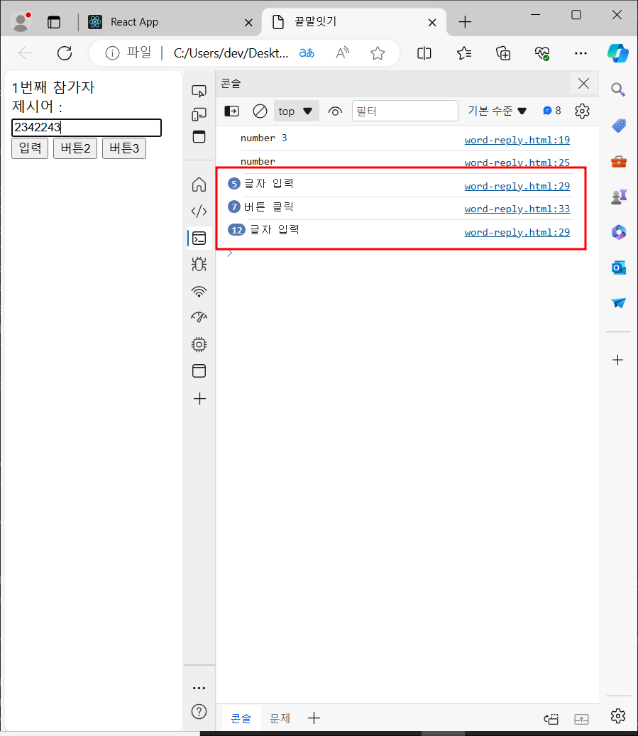The width and height of the screenshot is (638, 736).
Task: Open the Performance gauge tool
Action: 199,317
